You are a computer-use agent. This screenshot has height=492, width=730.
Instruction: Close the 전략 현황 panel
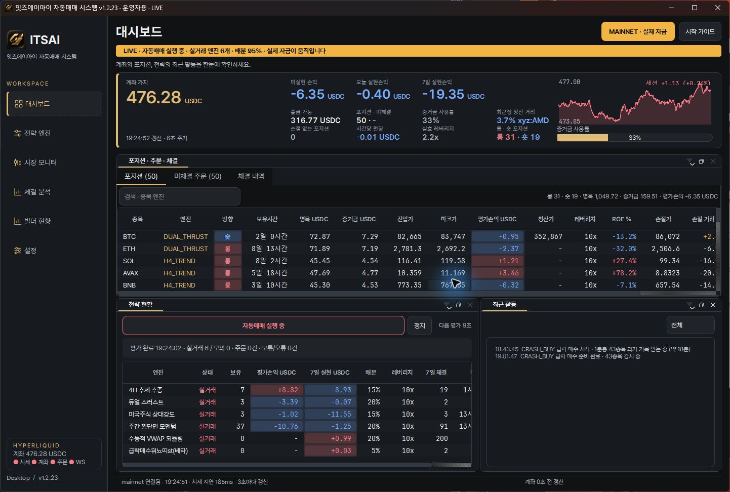[470, 305]
